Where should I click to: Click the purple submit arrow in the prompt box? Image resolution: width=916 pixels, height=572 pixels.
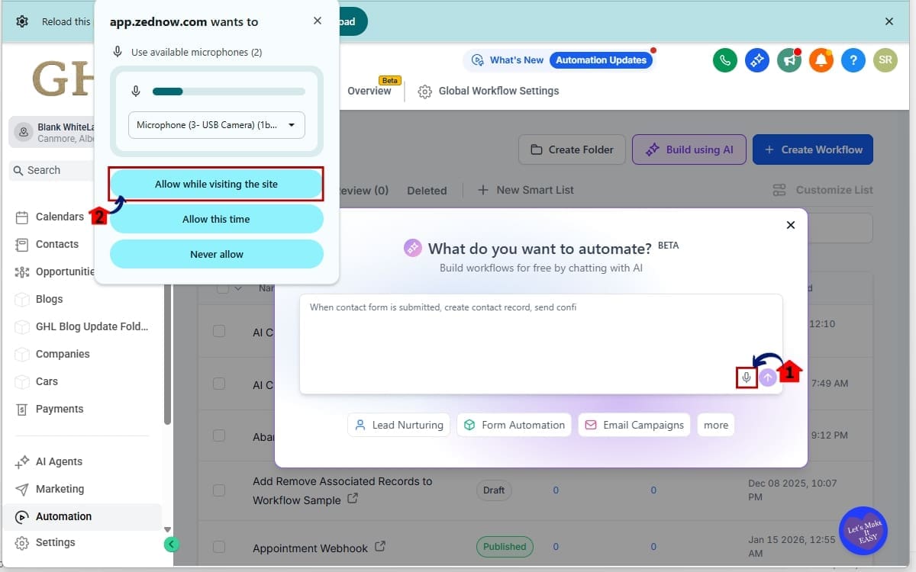767,377
